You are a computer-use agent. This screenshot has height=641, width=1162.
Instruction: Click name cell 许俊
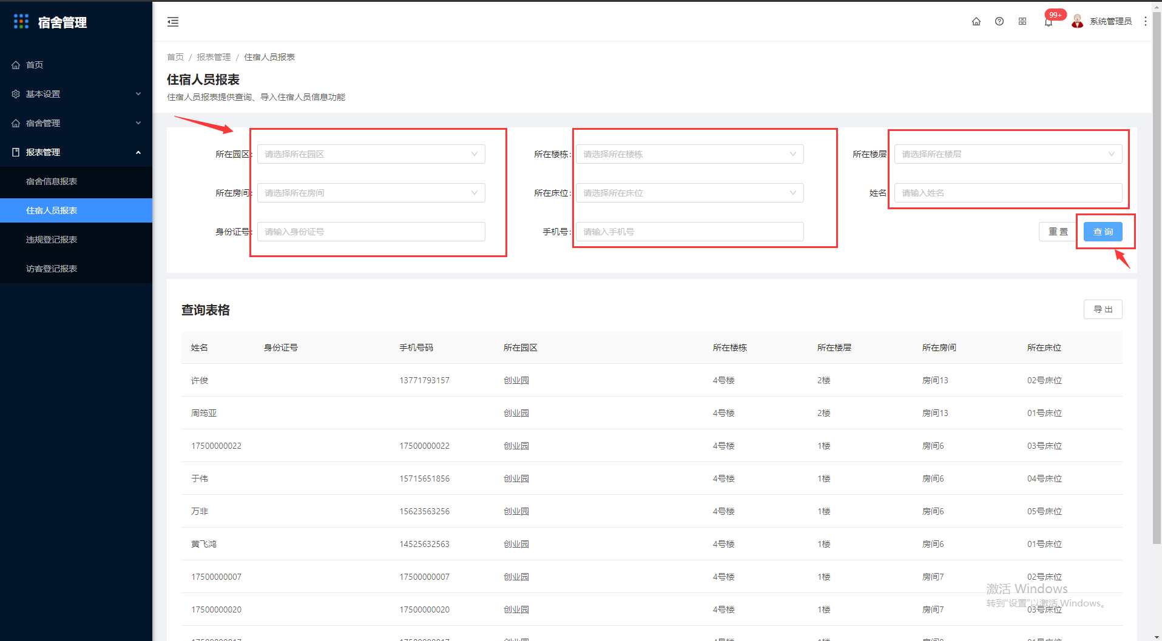click(200, 380)
